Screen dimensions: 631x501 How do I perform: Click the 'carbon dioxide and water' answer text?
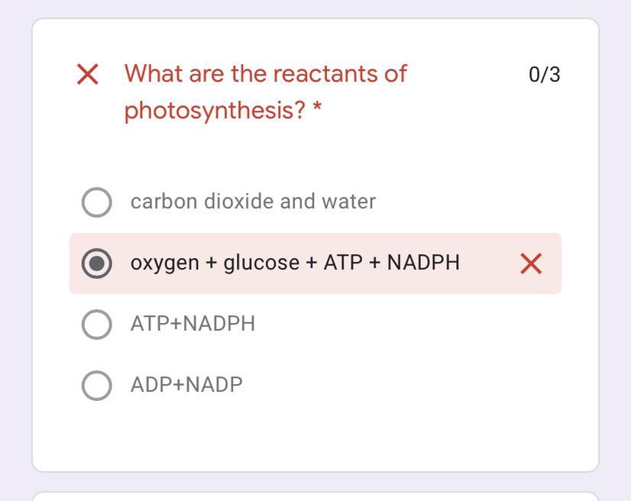pos(253,202)
